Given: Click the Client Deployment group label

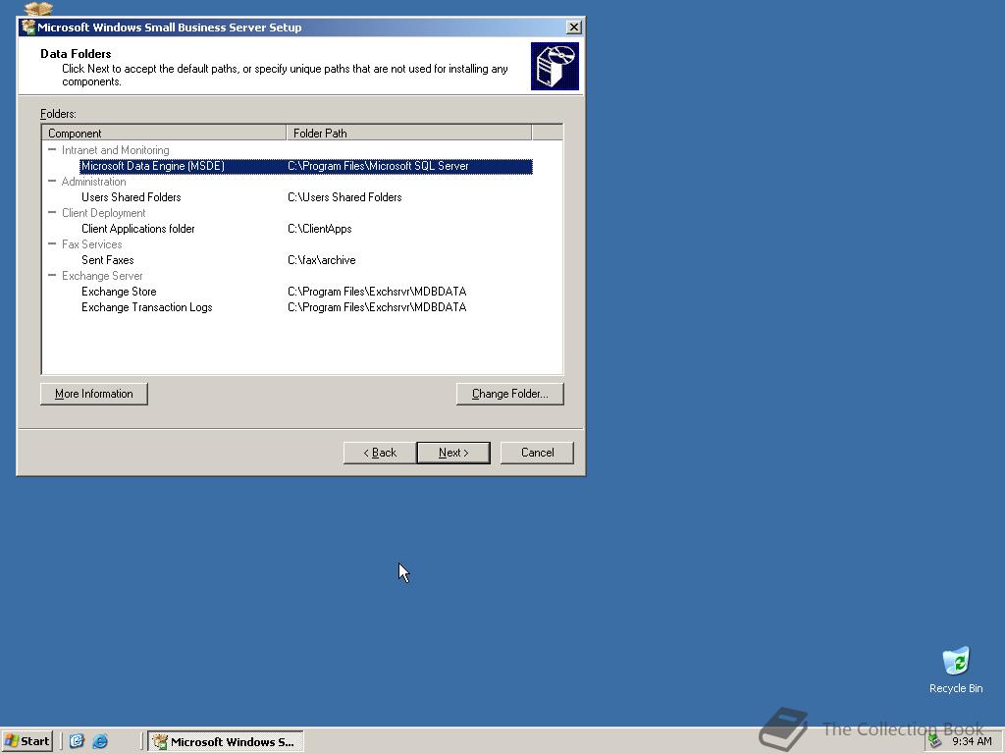Looking at the screenshot, I should tap(103, 213).
